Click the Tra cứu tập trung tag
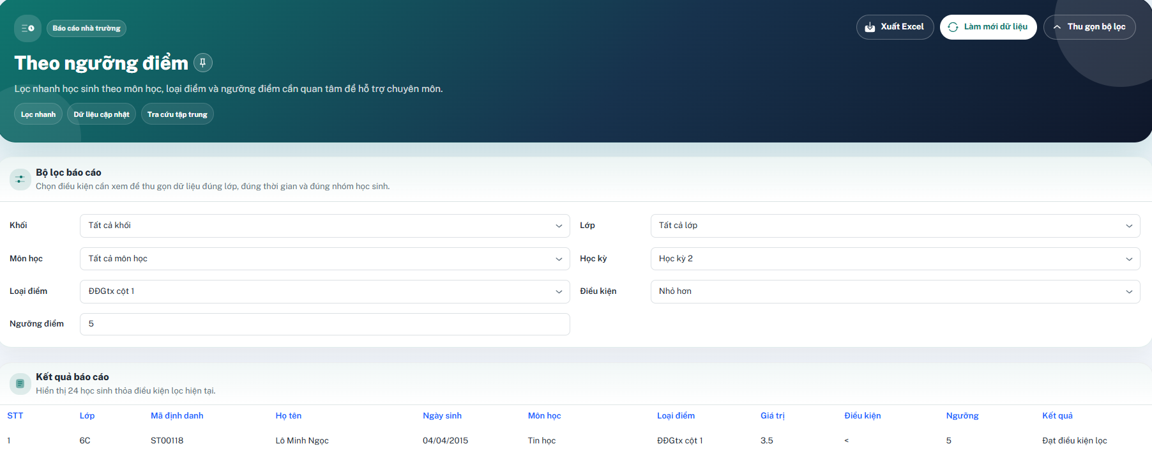The width and height of the screenshot is (1152, 453). (x=178, y=114)
